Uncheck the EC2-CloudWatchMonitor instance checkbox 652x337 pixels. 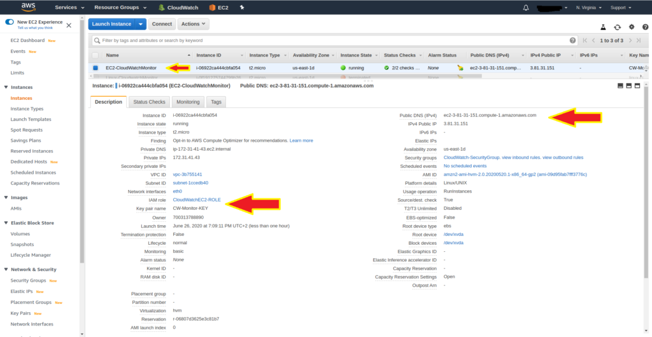point(96,67)
